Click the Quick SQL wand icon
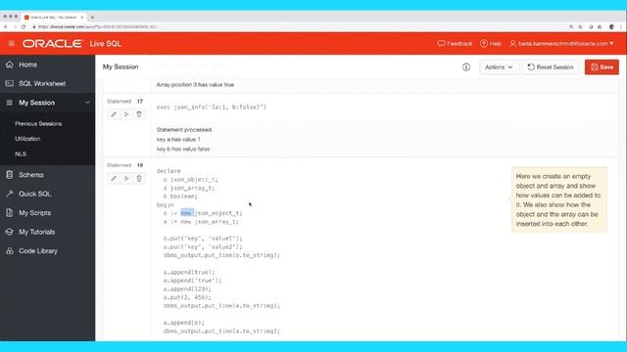 tap(10, 194)
